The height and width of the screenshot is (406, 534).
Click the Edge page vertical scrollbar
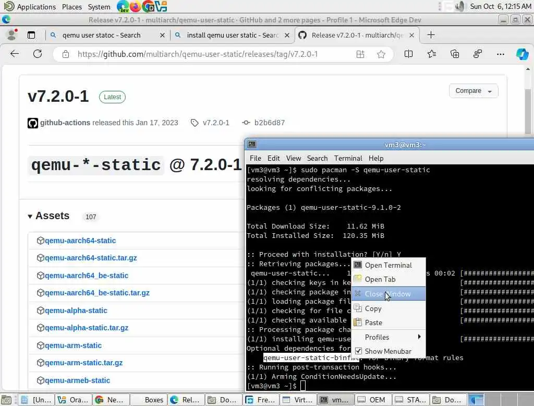528,113
